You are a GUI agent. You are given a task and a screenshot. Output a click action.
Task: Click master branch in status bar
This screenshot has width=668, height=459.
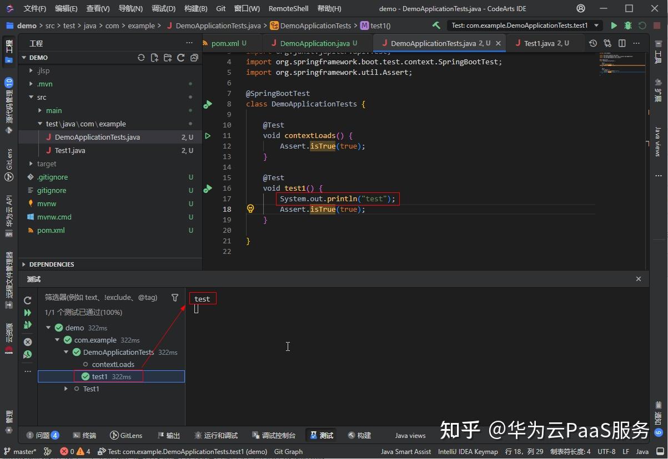20,451
